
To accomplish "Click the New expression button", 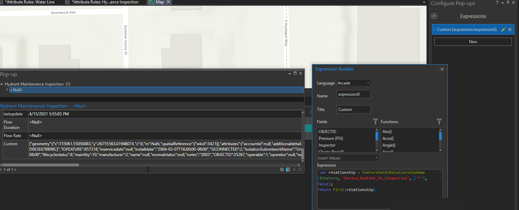I will pos(473,42).
